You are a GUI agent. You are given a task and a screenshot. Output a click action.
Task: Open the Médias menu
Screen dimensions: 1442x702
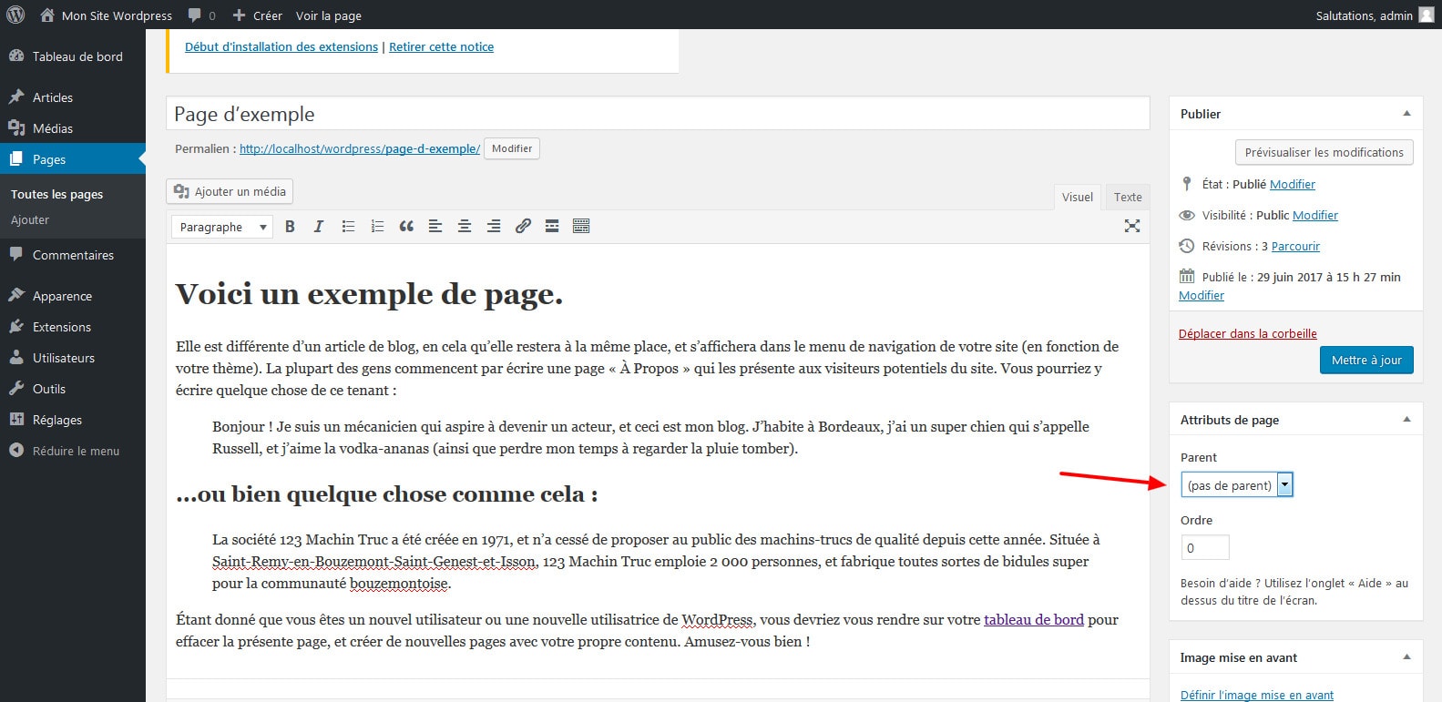click(73, 128)
